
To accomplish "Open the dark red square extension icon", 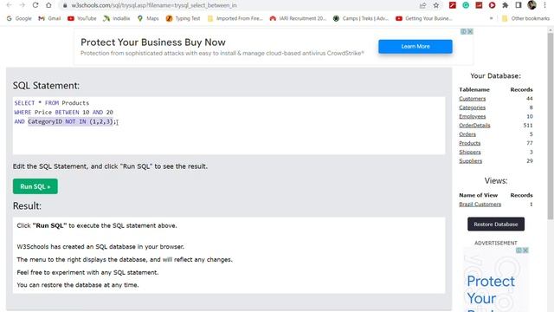I will pos(479,5).
